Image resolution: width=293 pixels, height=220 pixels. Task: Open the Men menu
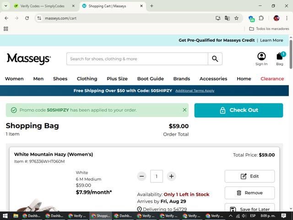[38, 79]
